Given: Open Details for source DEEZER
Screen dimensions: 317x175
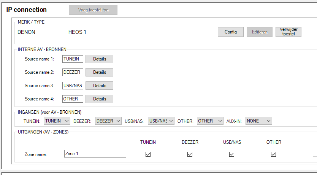Looking at the screenshot, I should [99, 72].
